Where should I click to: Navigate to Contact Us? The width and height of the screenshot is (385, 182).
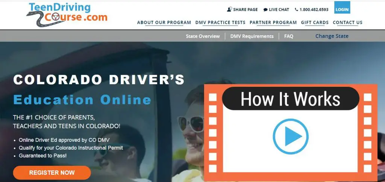347,23
